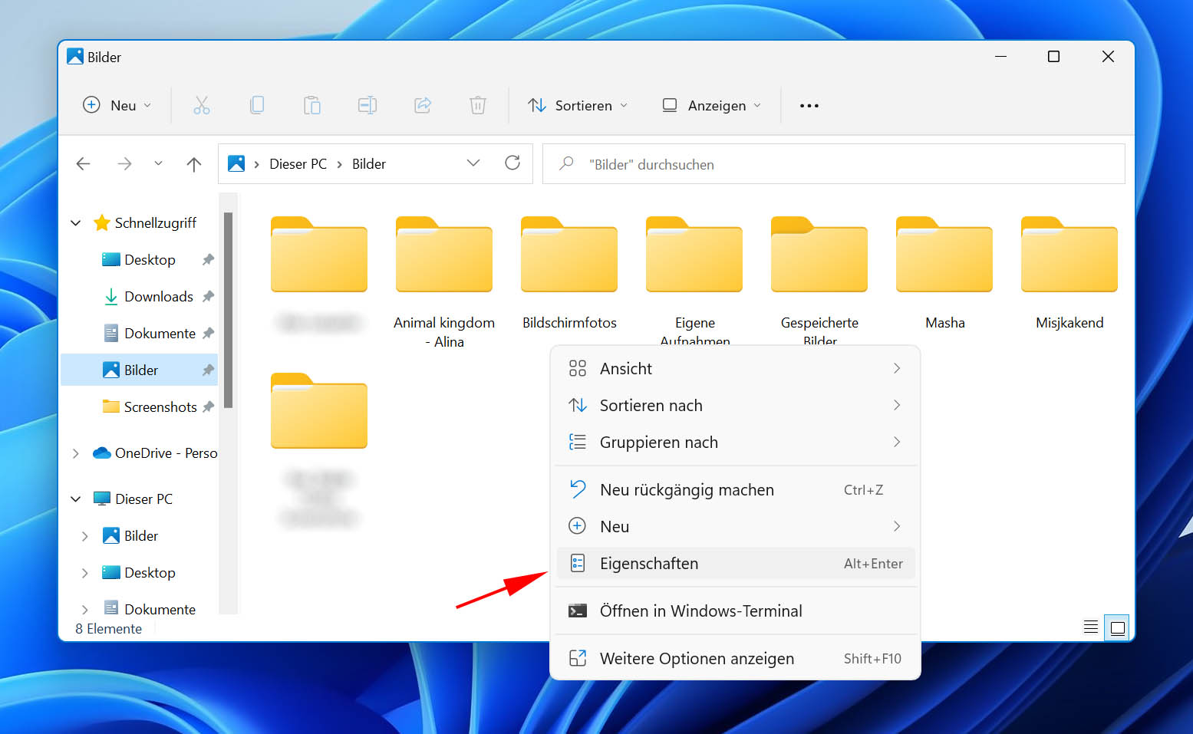Click the "Bilder" durchsuchen search field
The image size is (1193, 734).
834,164
